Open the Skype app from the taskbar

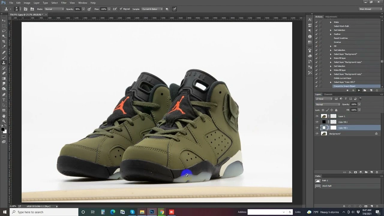[x=132, y=212]
